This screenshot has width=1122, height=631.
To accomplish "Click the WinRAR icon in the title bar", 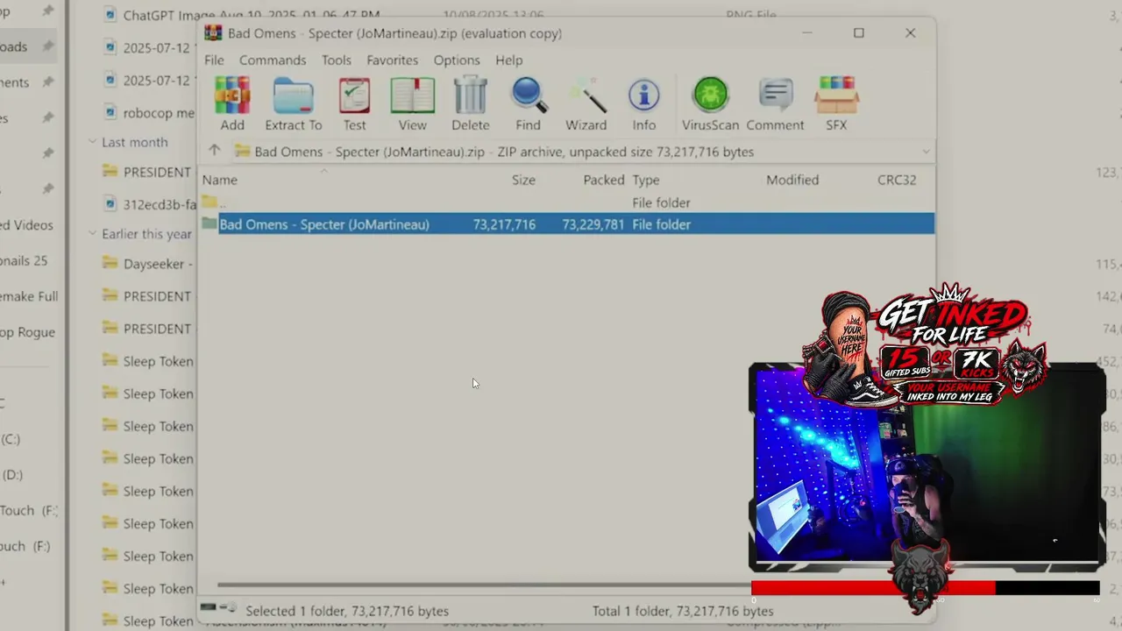I will (213, 33).
